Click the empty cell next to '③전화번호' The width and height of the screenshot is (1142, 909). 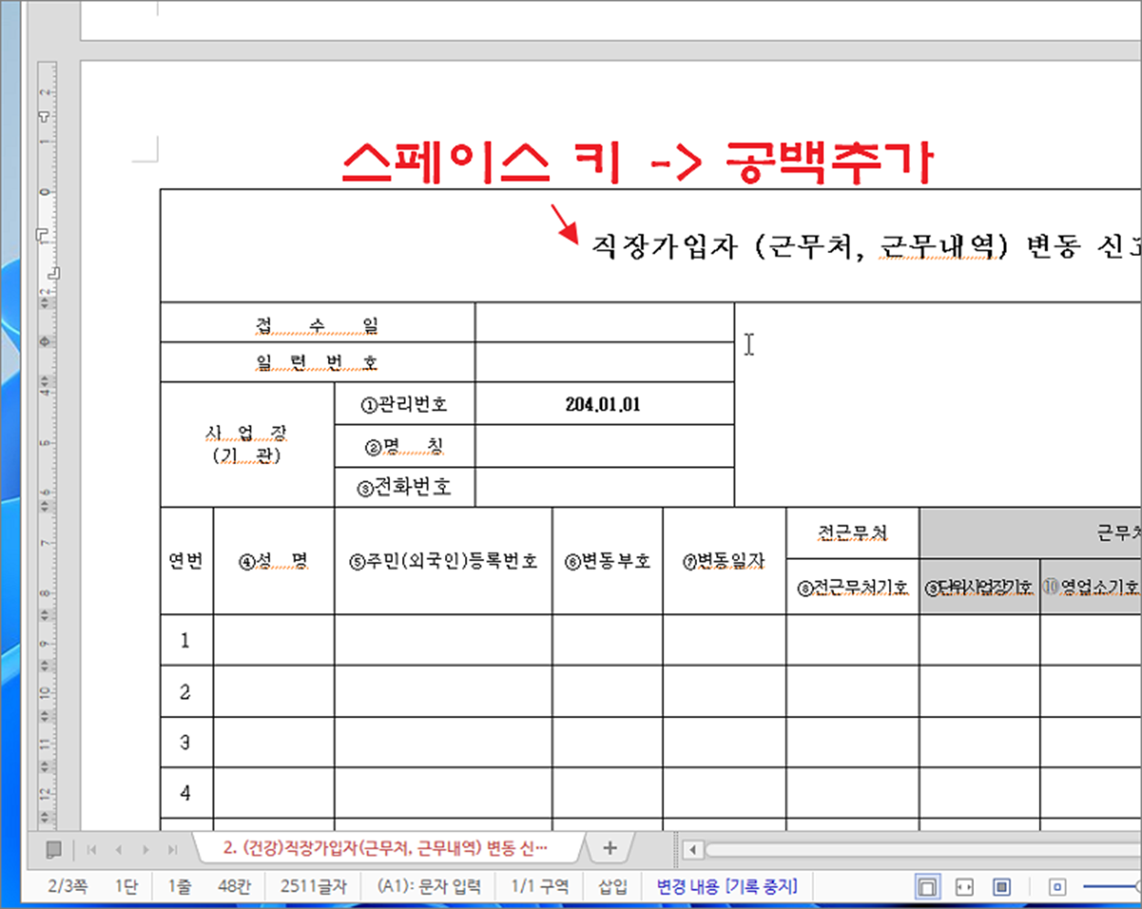pyautogui.click(x=605, y=487)
